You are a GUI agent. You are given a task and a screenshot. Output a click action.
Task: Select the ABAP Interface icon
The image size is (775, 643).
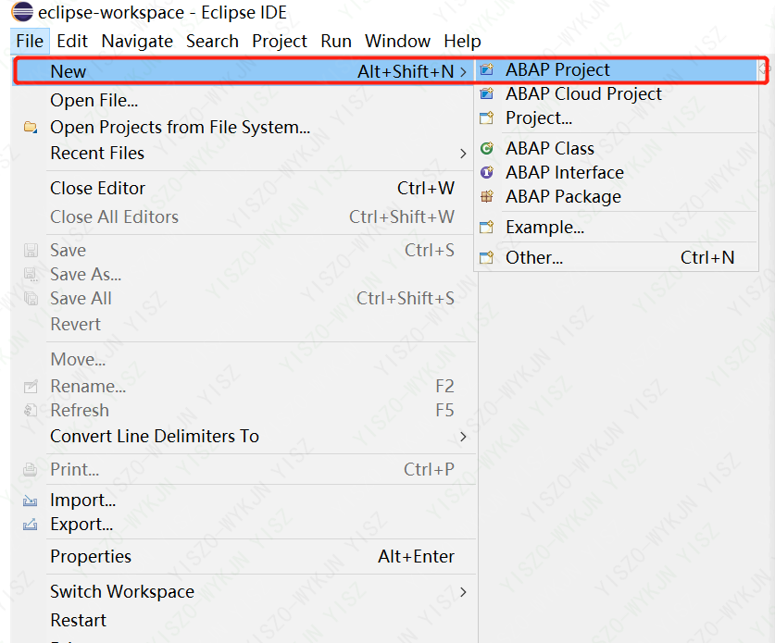click(x=486, y=172)
